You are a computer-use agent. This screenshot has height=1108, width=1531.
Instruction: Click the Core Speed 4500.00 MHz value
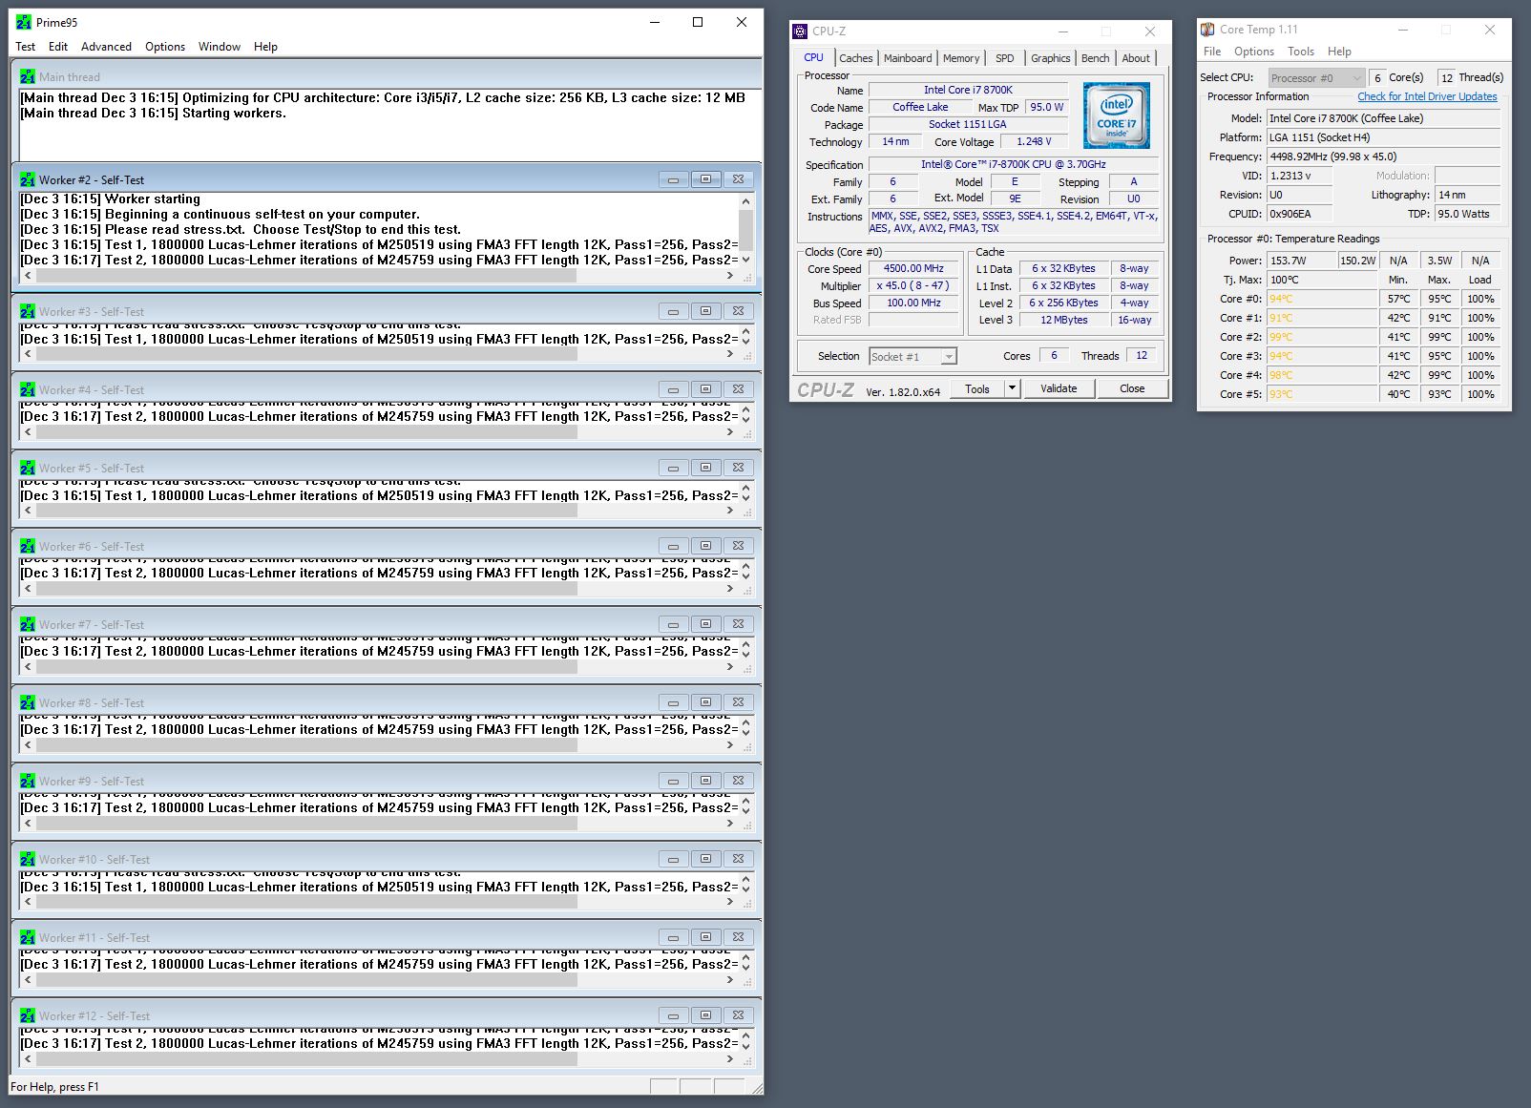point(913,269)
